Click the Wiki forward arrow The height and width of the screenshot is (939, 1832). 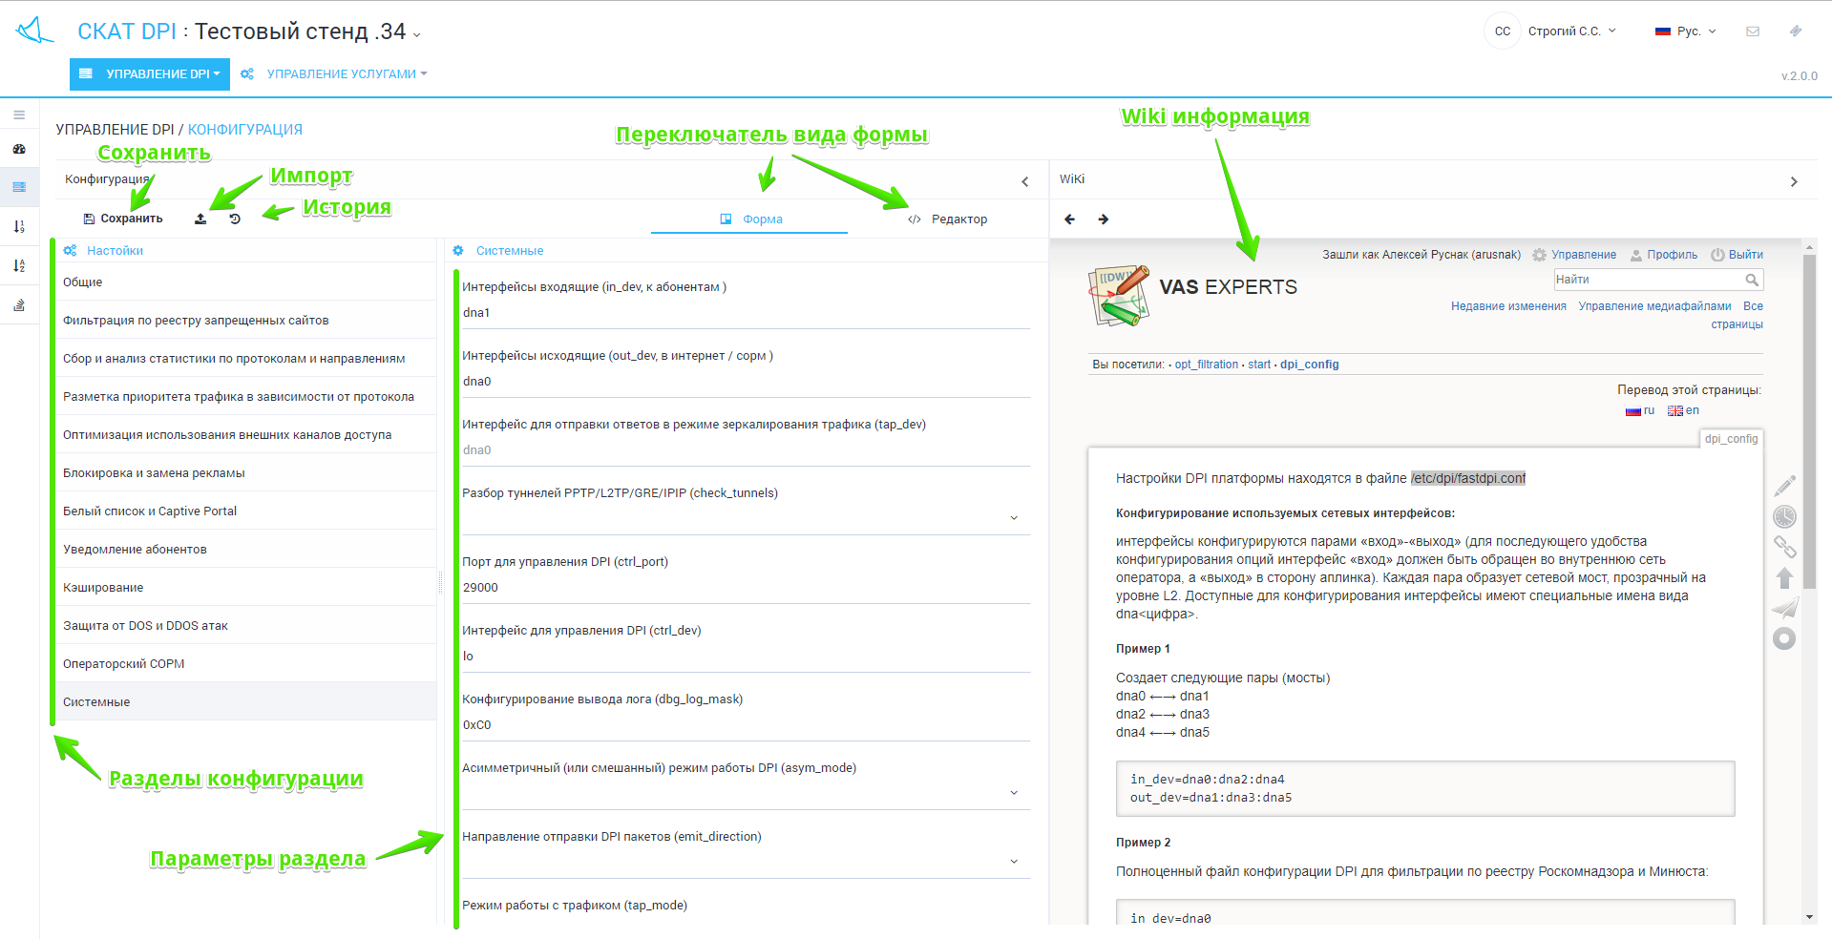click(x=1104, y=219)
